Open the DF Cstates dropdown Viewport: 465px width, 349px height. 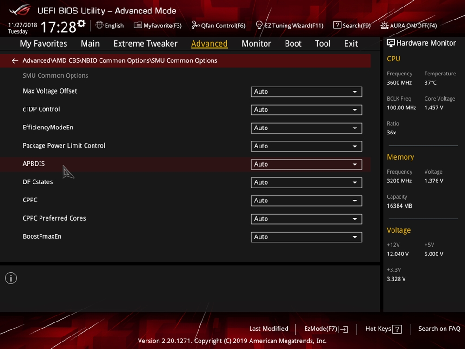(306, 182)
